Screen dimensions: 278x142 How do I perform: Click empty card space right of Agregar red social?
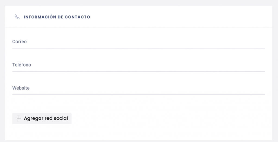click(168, 118)
